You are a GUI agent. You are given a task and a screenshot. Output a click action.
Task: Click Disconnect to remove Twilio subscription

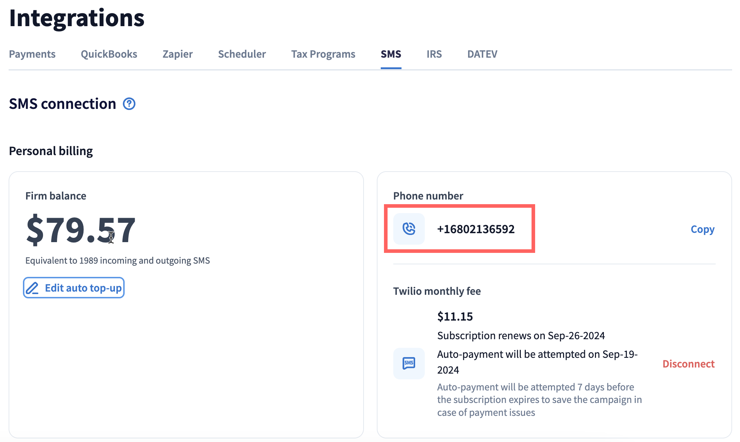(688, 364)
